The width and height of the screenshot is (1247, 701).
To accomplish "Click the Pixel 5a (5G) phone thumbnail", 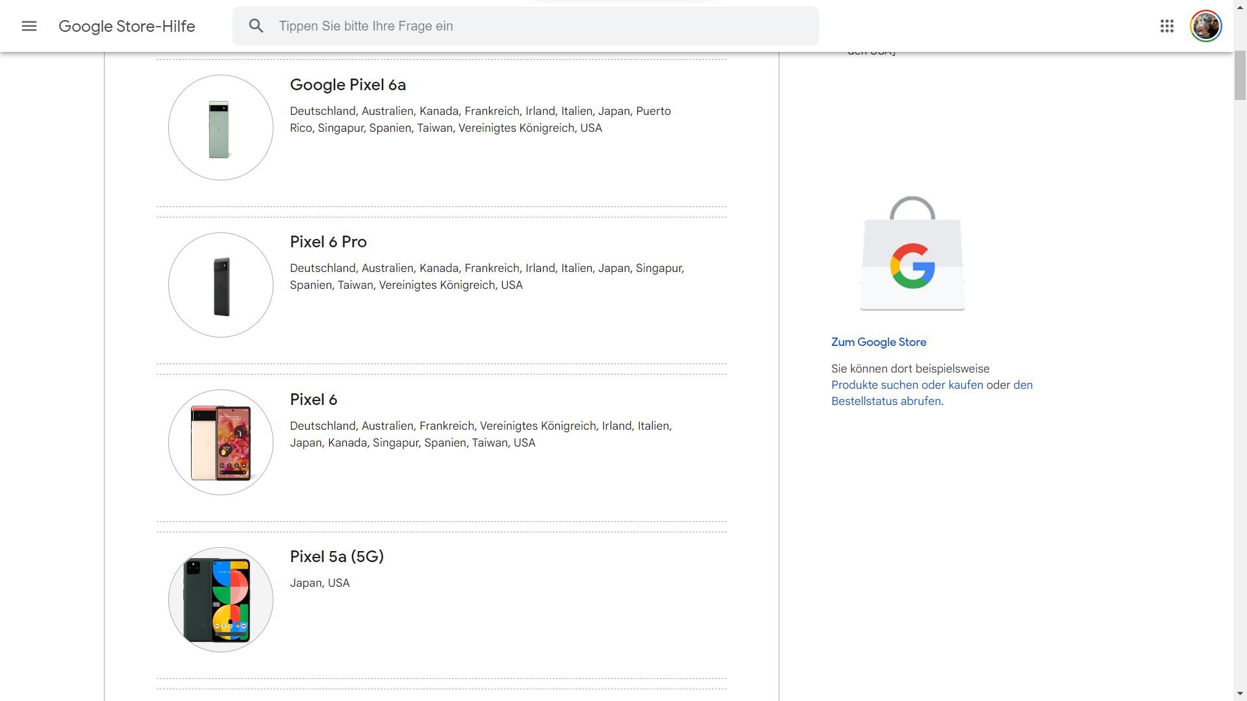I will tap(220, 600).
